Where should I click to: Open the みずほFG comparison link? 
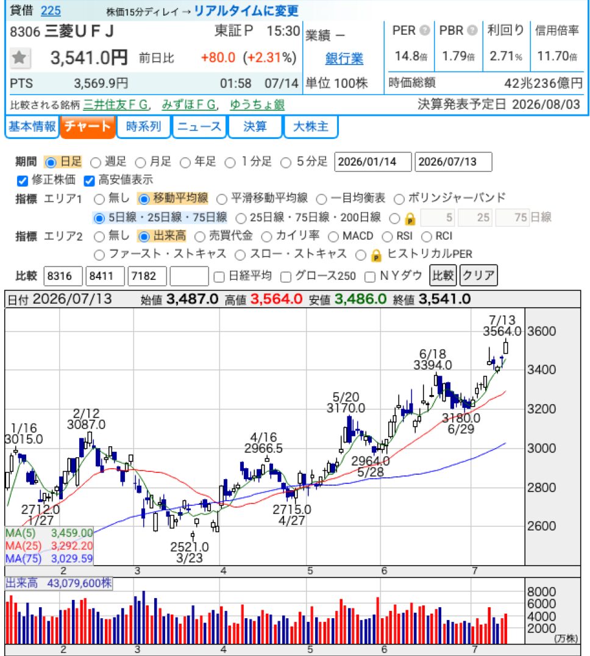[x=189, y=105]
